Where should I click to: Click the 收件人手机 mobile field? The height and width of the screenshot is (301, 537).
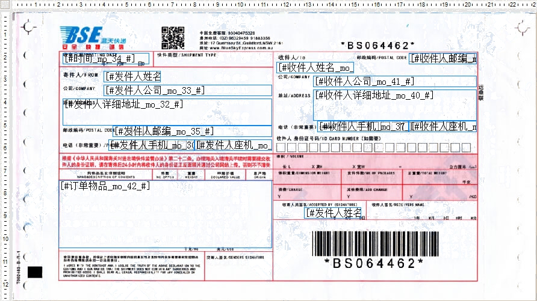point(364,126)
